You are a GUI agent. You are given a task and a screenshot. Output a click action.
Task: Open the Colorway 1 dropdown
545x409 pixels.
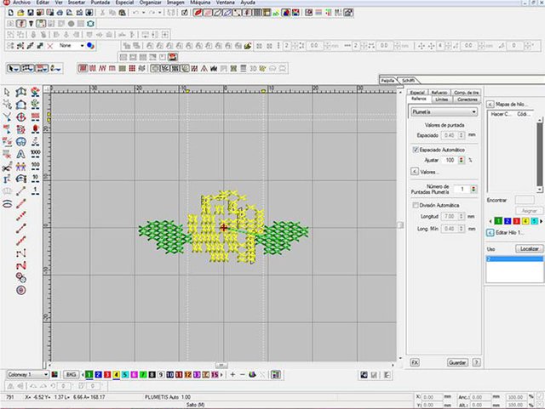(28, 375)
